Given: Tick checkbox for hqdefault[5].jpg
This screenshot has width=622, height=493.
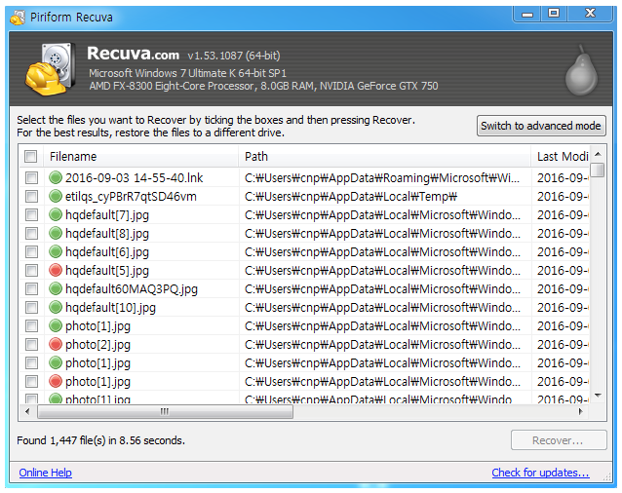Looking at the screenshot, I should pos(32,270).
